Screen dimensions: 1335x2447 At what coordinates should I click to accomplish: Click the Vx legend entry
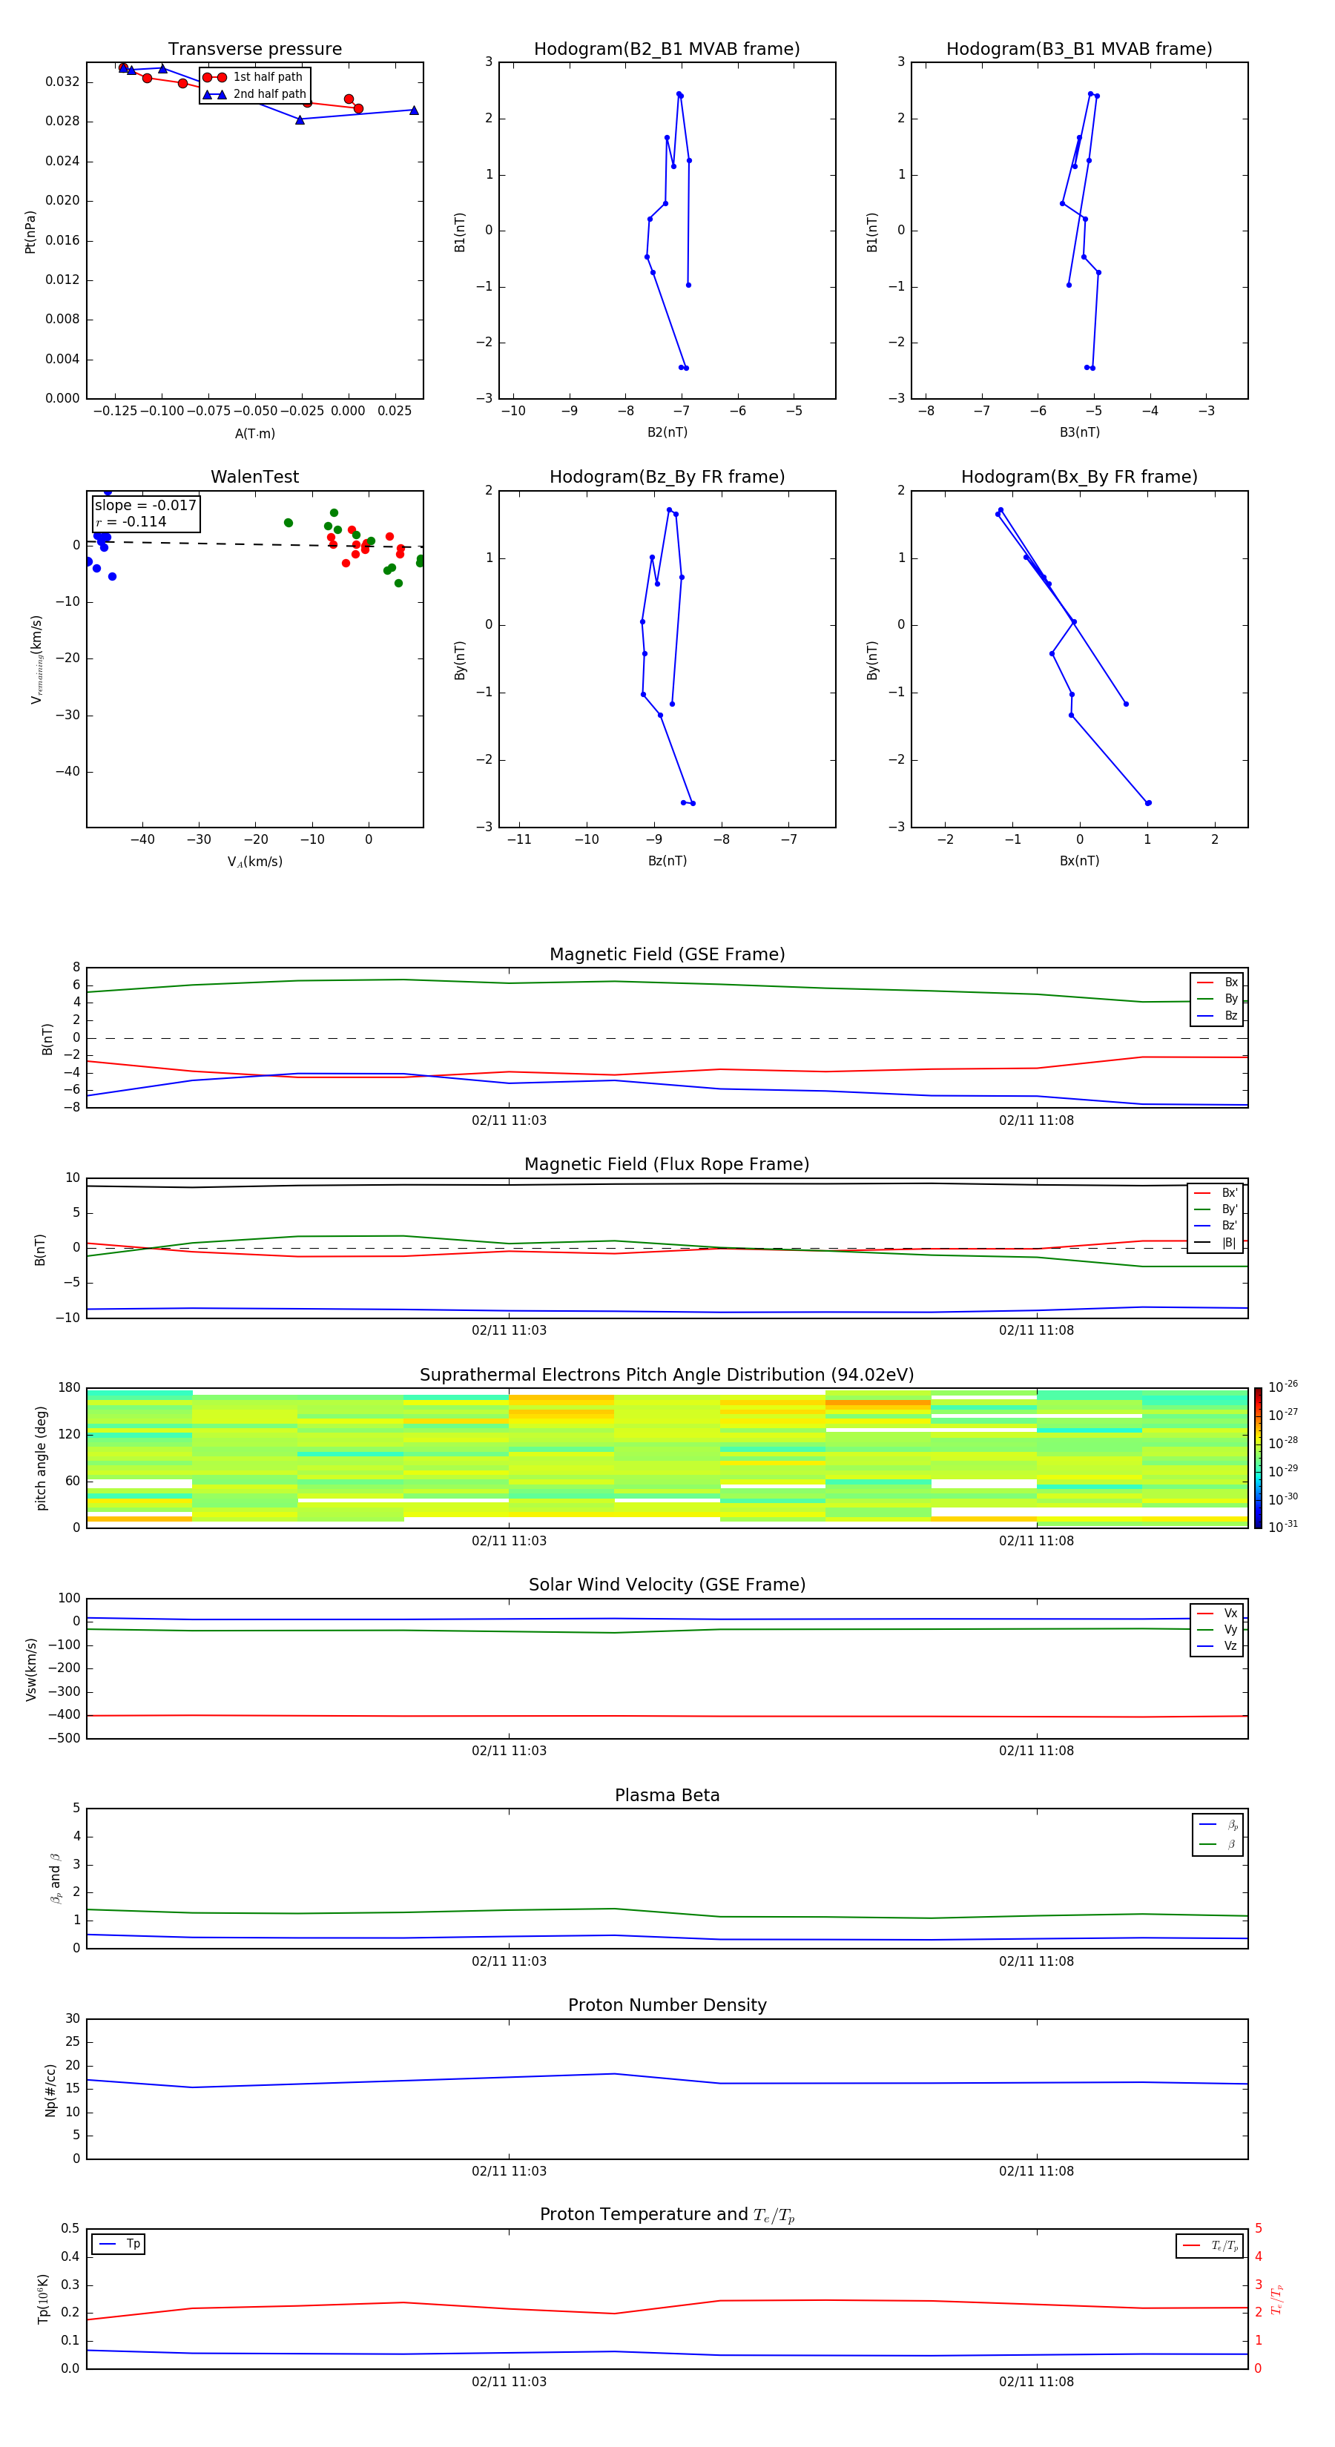1217,1614
